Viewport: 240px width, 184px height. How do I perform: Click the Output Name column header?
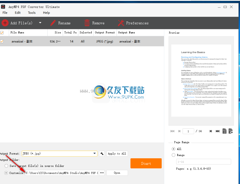(140, 32)
